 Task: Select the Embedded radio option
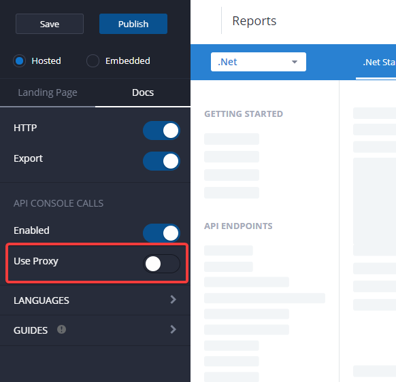click(x=93, y=60)
